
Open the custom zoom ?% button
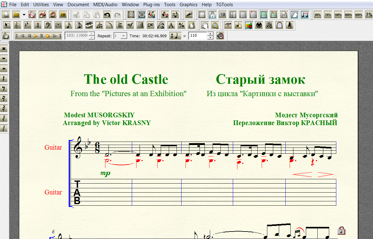pos(369,15)
